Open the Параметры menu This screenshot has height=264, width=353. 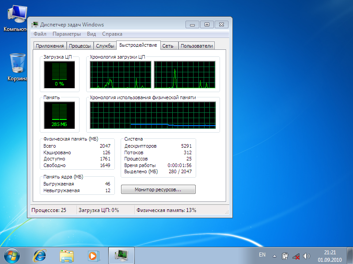tap(66, 34)
